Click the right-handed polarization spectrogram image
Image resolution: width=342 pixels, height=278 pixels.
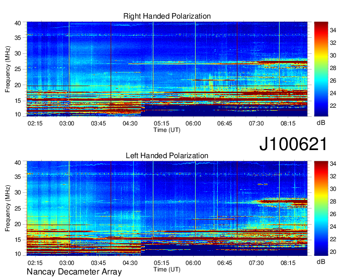click(x=167, y=69)
